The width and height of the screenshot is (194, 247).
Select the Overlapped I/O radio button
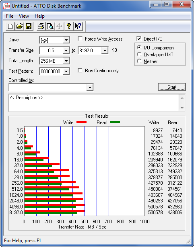tap(139, 54)
